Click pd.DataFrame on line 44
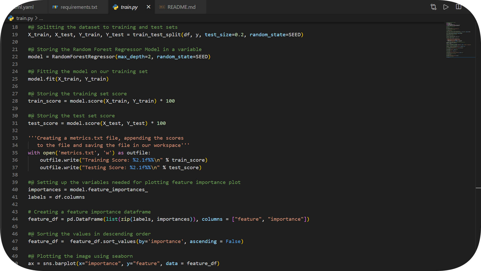The width and height of the screenshot is (481, 271). [85, 219]
